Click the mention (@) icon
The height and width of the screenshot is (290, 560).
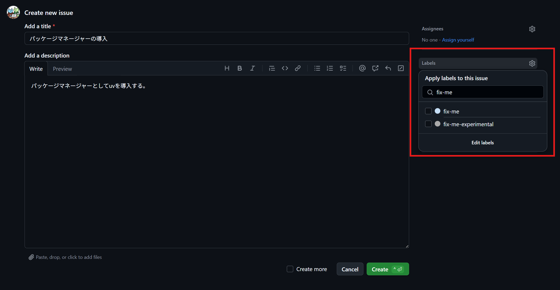pyautogui.click(x=362, y=68)
